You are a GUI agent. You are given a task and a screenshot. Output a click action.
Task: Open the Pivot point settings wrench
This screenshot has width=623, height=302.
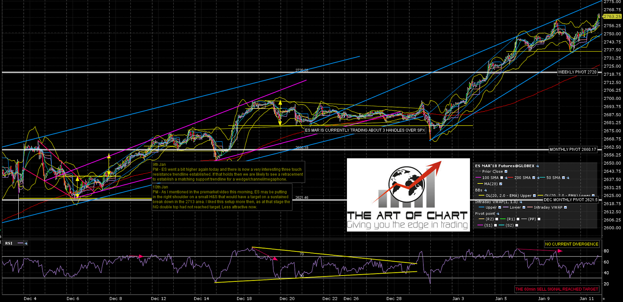[498, 214]
